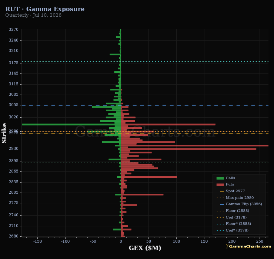Click x-axis tick label -100
The width and height of the screenshot is (274, 259).
[x=66, y=241]
